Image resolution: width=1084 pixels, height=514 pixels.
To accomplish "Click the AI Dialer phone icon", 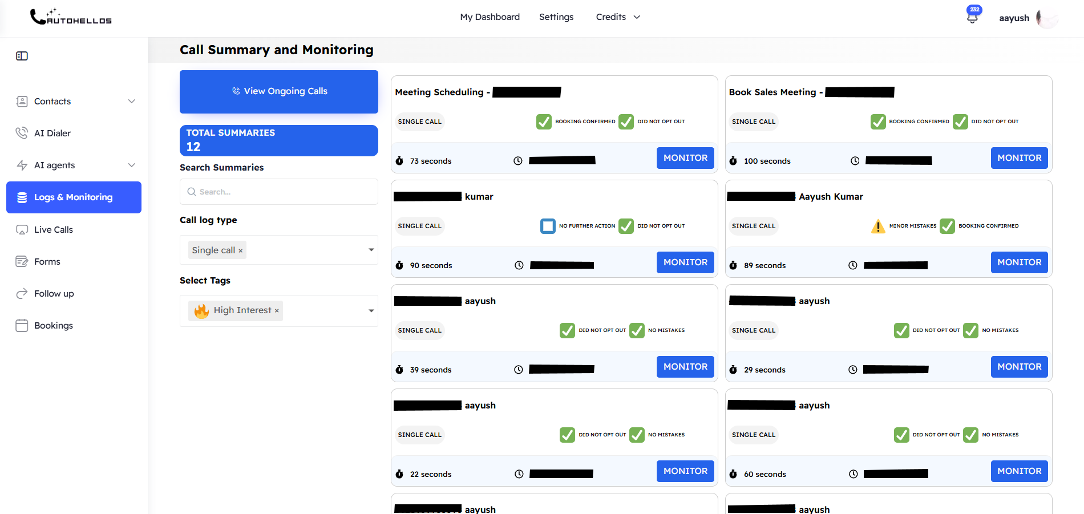I will click(22, 133).
